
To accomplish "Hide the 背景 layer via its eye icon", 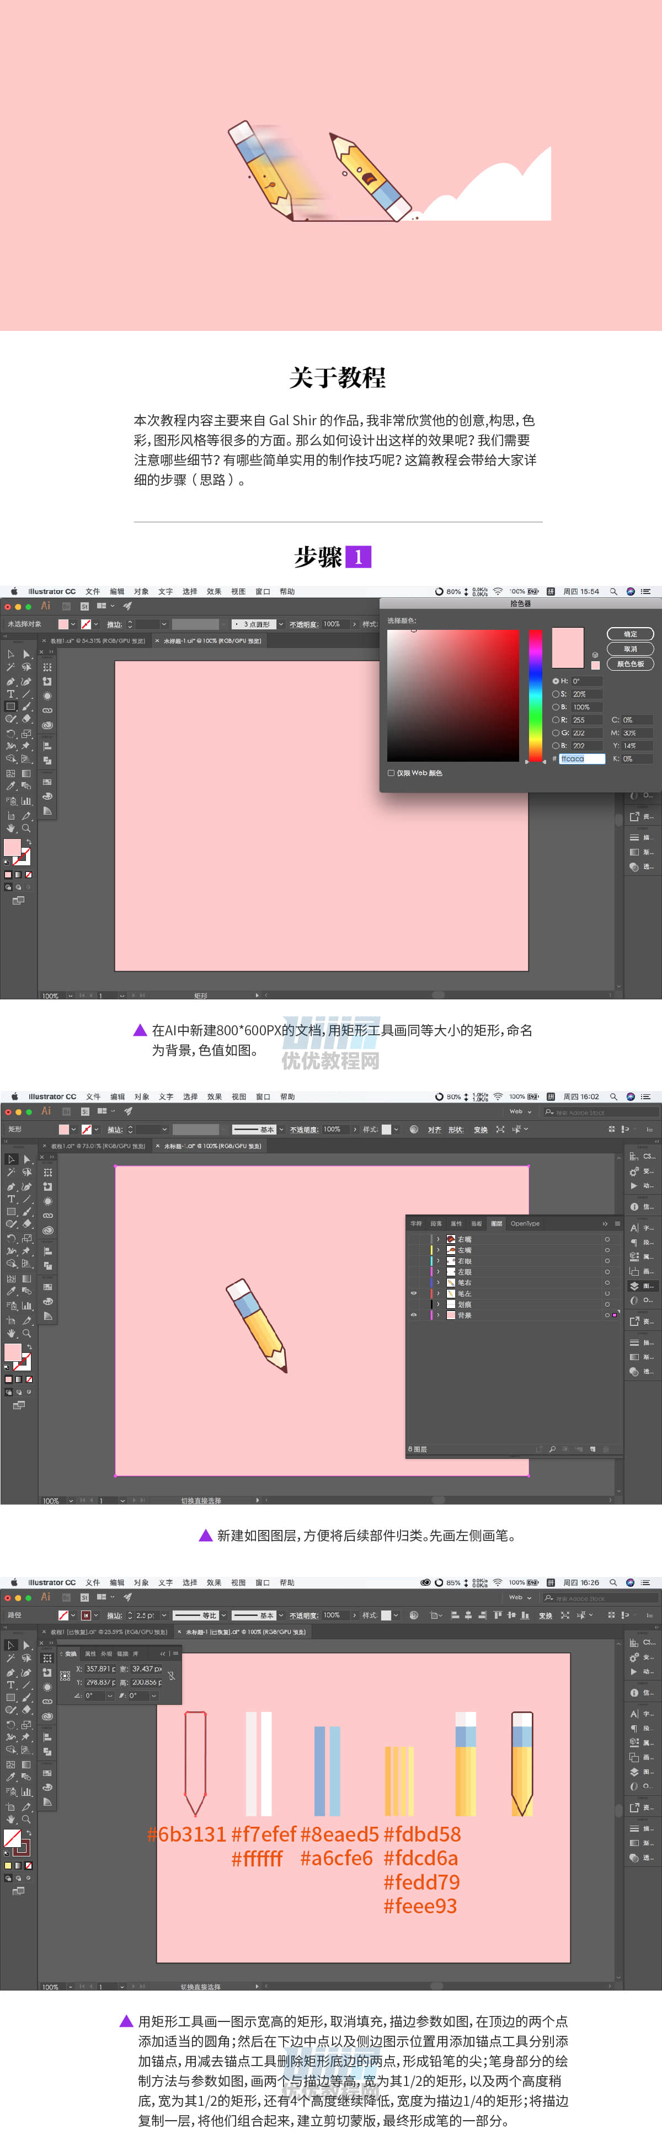I will click(414, 1315).
